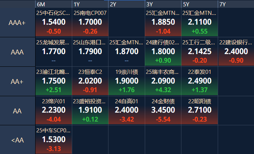Click the <AA rating row header

pos(17,140)
